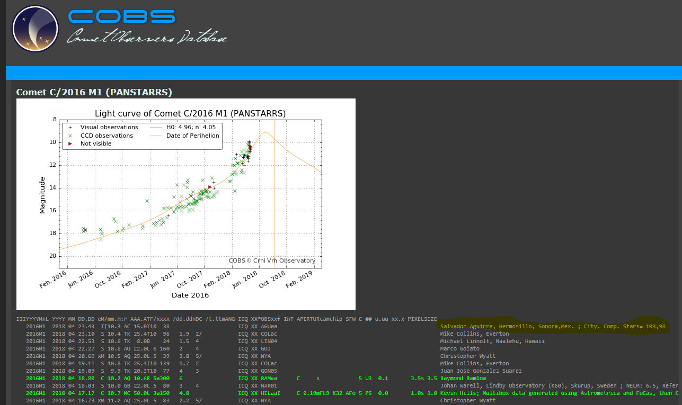Click the red marker near magnitude 14

[x=210, y=187]
